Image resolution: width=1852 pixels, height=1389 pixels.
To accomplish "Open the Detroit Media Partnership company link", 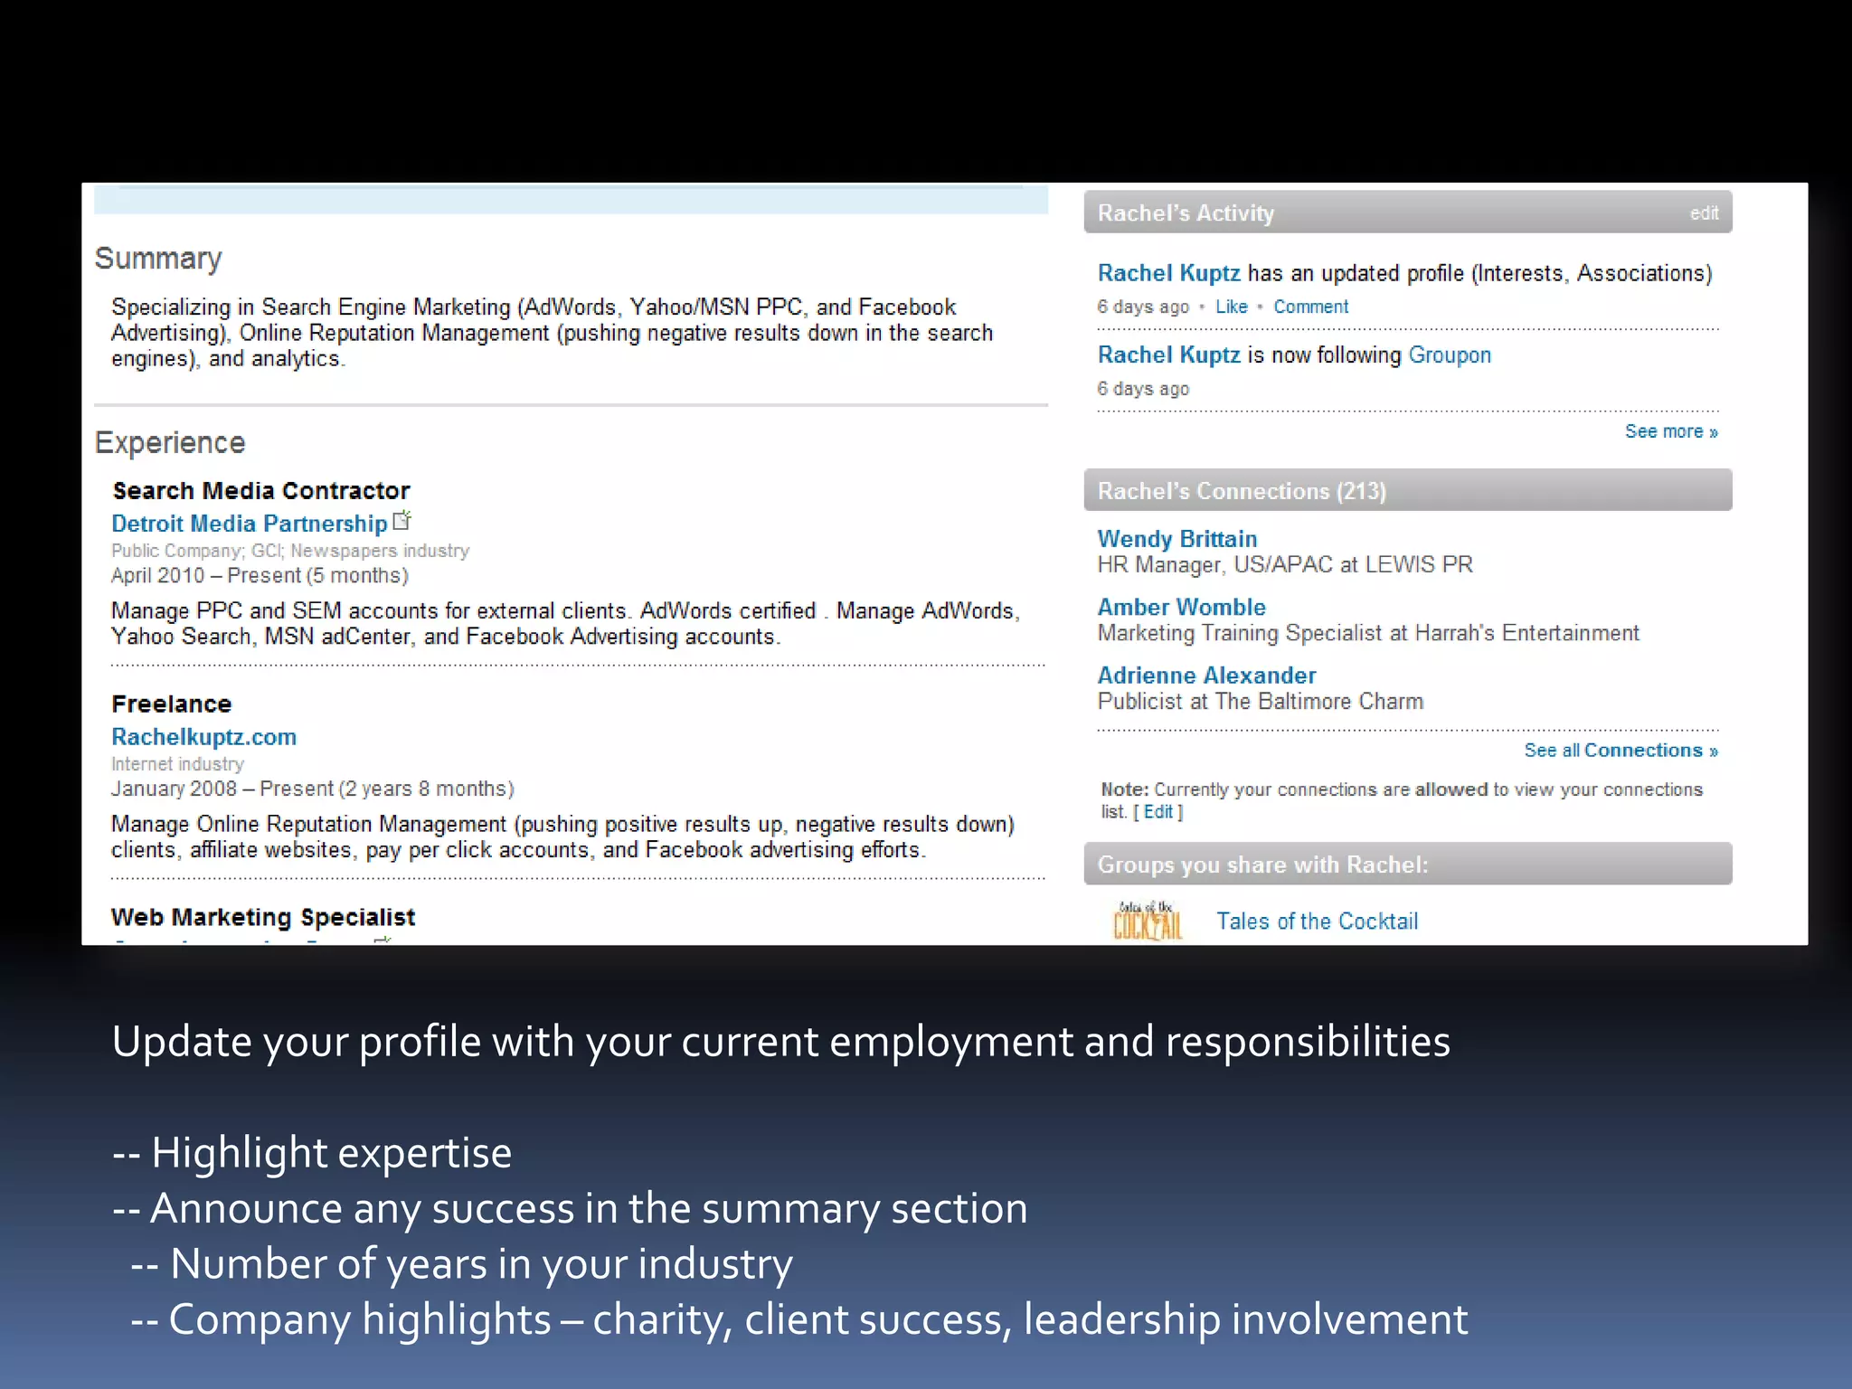I will (x=249, y=524).
